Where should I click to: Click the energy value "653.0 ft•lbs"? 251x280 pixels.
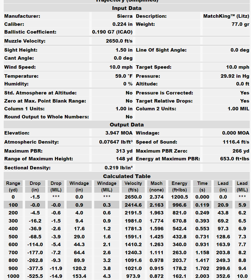235,159
